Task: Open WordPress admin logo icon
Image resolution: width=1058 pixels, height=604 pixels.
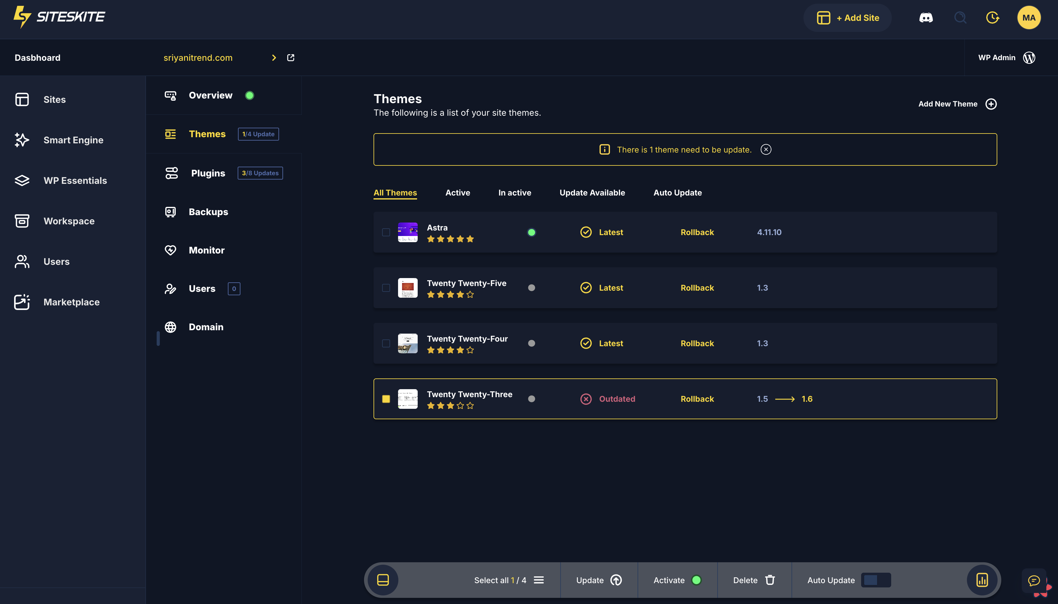Action: [x=1029, y=58]
